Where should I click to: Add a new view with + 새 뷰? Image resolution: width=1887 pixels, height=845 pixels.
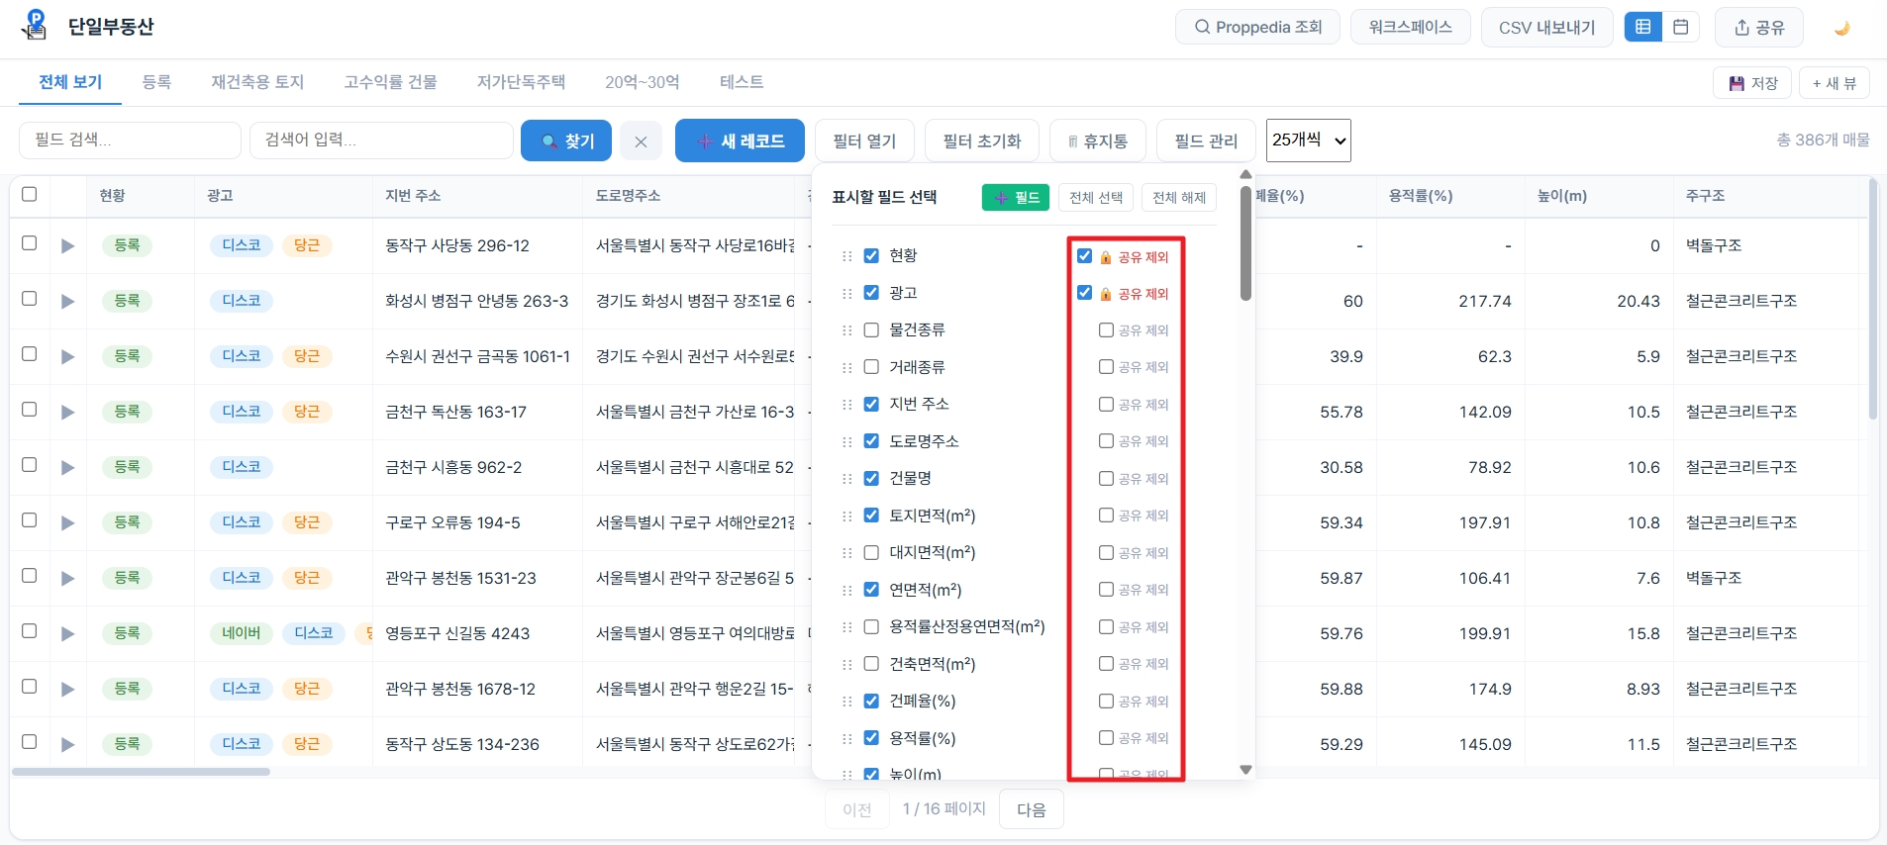click(1834, 83)
